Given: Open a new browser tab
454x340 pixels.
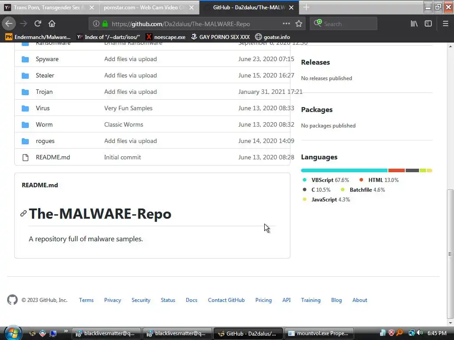Looking at the screenshot, I should tap(306, 7).
